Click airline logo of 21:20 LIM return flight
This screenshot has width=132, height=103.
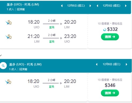click(x=9, y=37)
